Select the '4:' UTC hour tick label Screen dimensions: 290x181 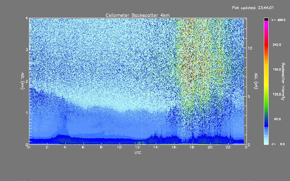(x=65, y=147)
